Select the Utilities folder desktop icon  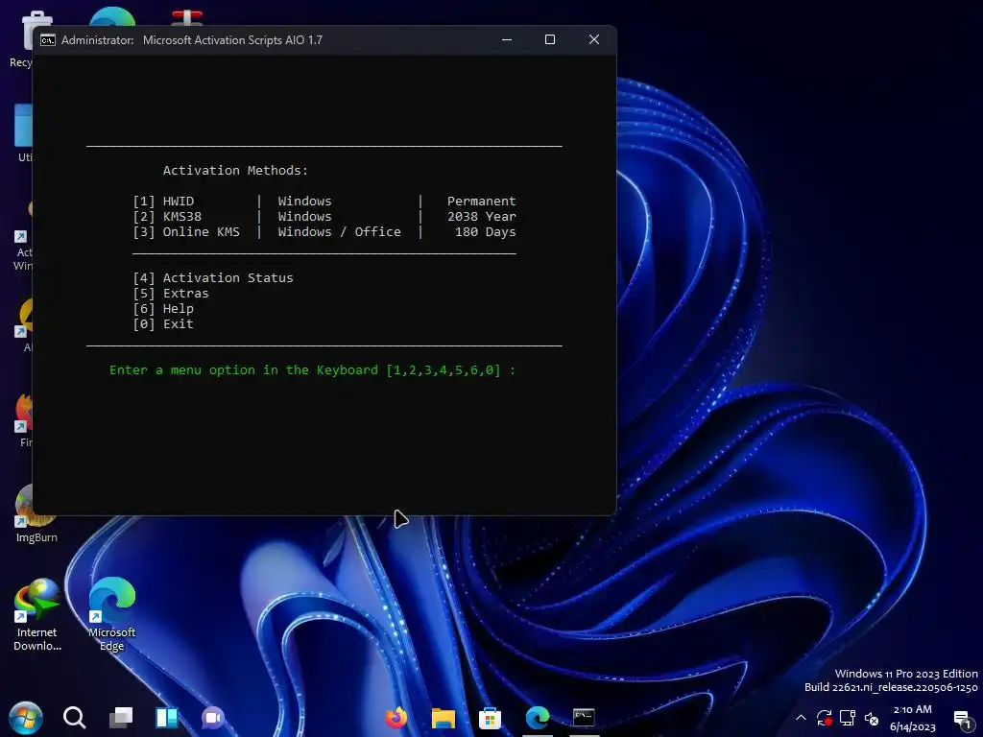pyautogui.click(x=24, y=132)
